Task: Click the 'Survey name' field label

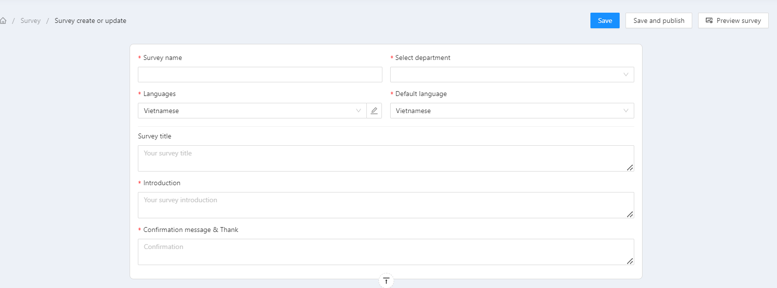Action: 162,58
